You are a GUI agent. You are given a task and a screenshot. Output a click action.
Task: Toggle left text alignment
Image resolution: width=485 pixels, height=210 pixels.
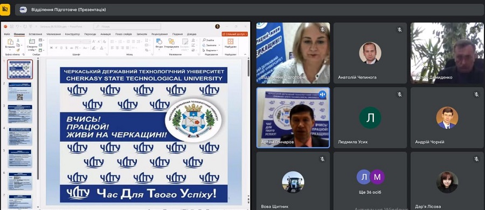tap(112, 47)
